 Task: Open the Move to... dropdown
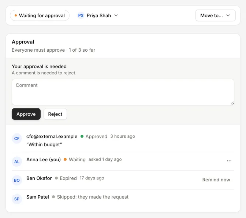(215, 15)
